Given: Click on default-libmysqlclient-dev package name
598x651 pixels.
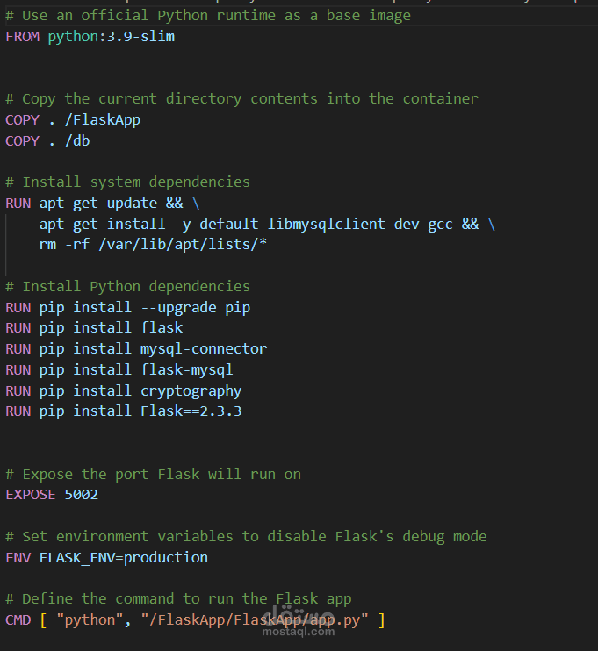Looking at the screenshot, I should coord(309,225).
